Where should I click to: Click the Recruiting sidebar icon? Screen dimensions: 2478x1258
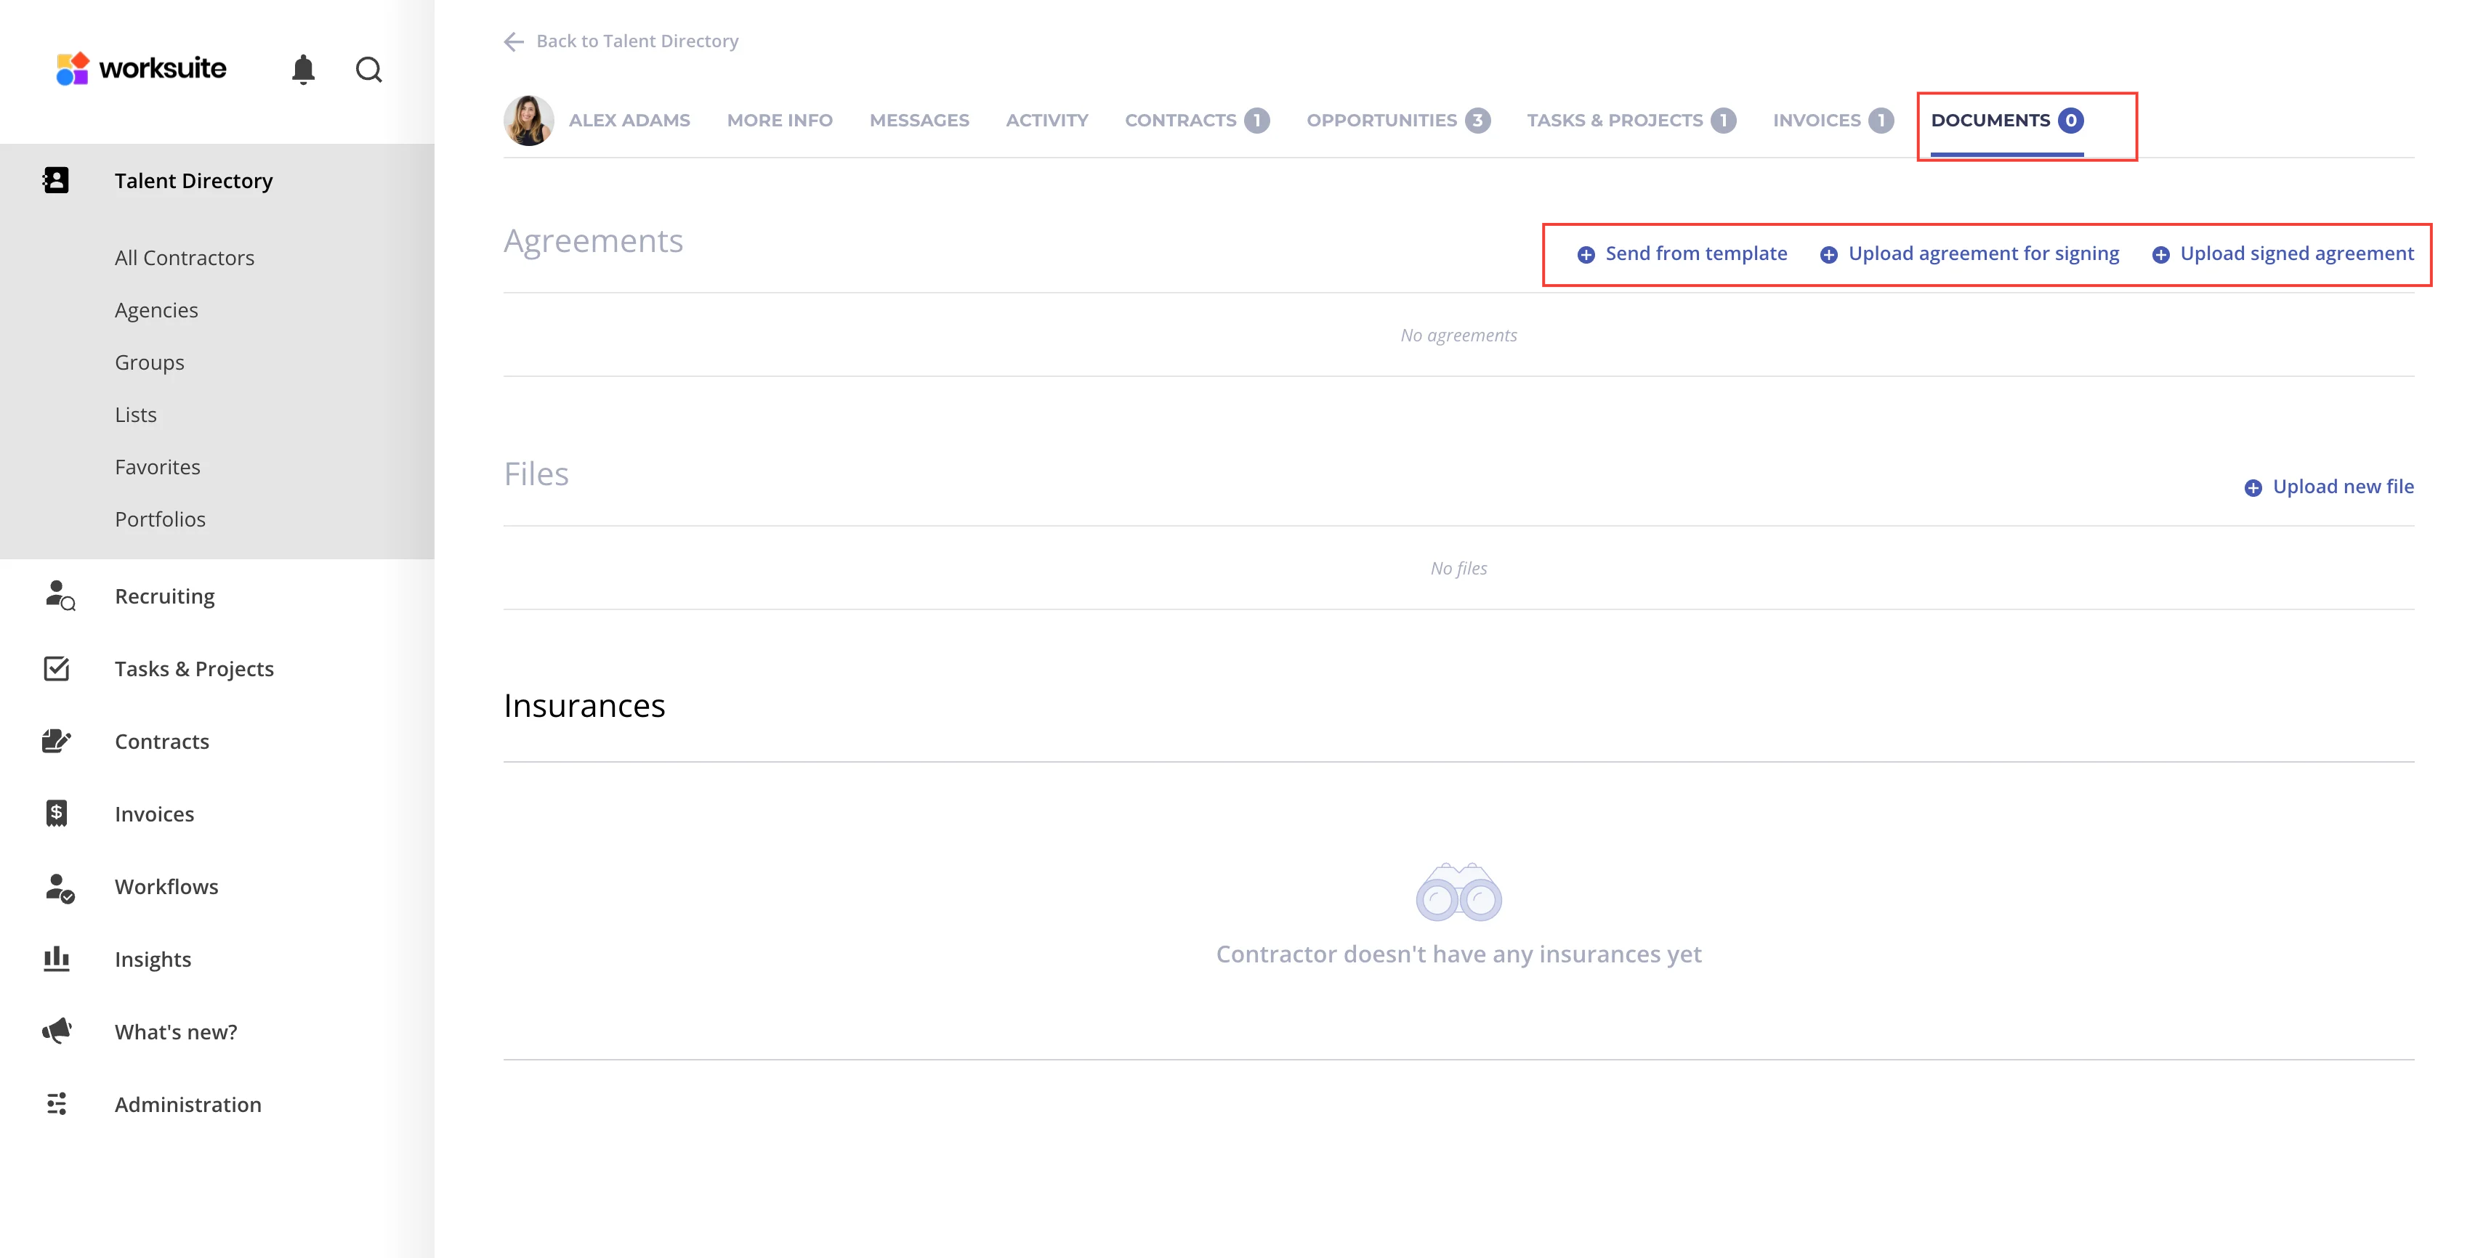click(59, 596)
